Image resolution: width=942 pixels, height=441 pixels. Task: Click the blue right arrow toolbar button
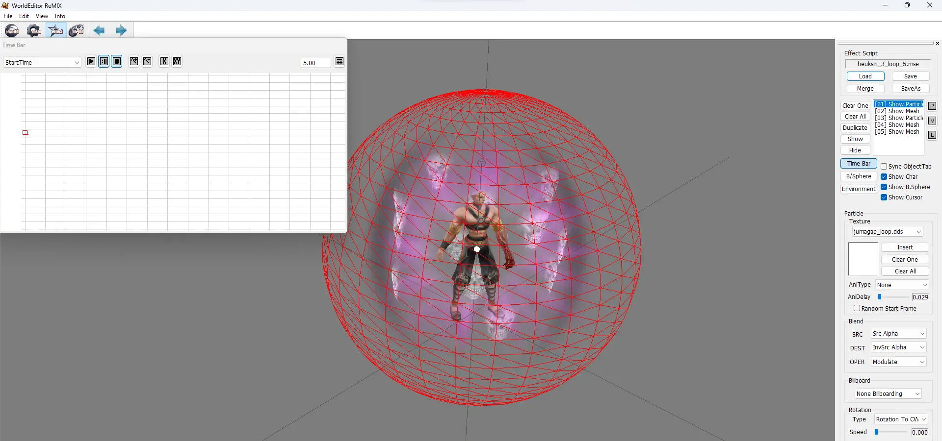pos(121,31)
